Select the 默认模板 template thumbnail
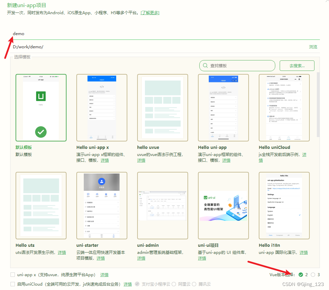The image size is (329, 290). click(x=41, y=108)
